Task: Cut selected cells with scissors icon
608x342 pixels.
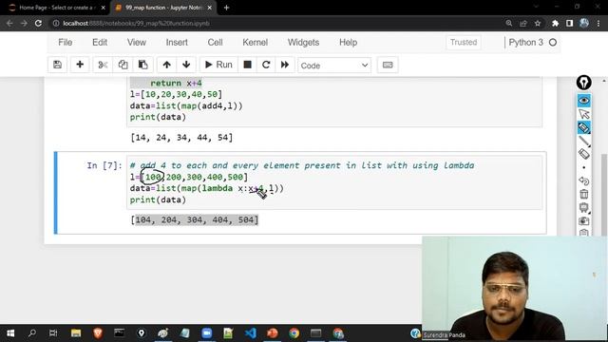Action: pyautogui.click(x=103, y=65)
